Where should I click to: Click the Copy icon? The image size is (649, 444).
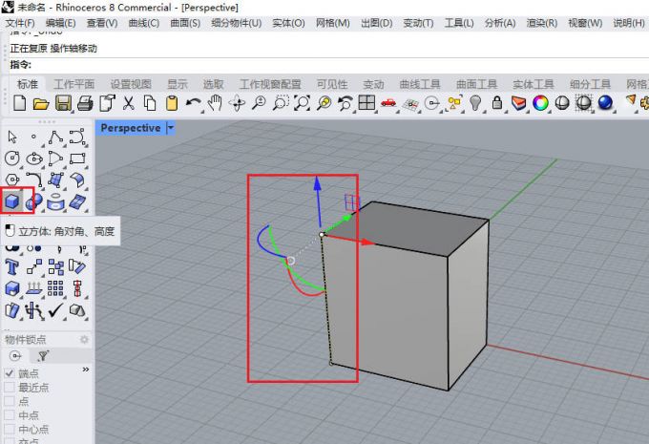(150, 103)
